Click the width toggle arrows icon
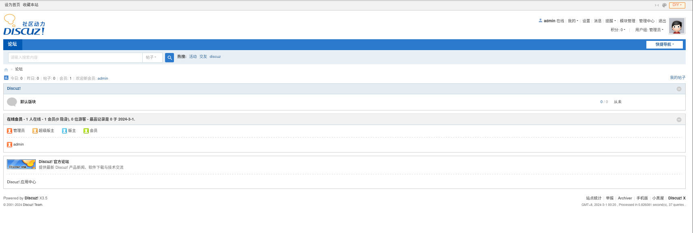 [x=657, y=5]
